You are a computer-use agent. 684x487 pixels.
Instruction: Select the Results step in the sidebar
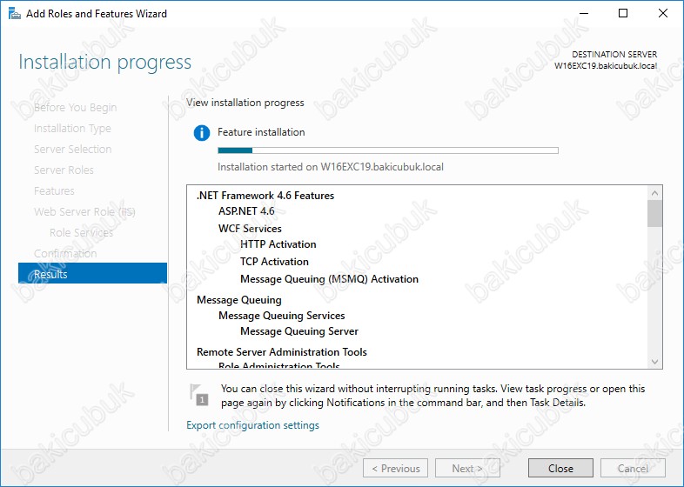click(92, 273)
